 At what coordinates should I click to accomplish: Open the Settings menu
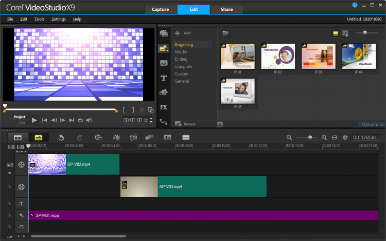(59, 19)
